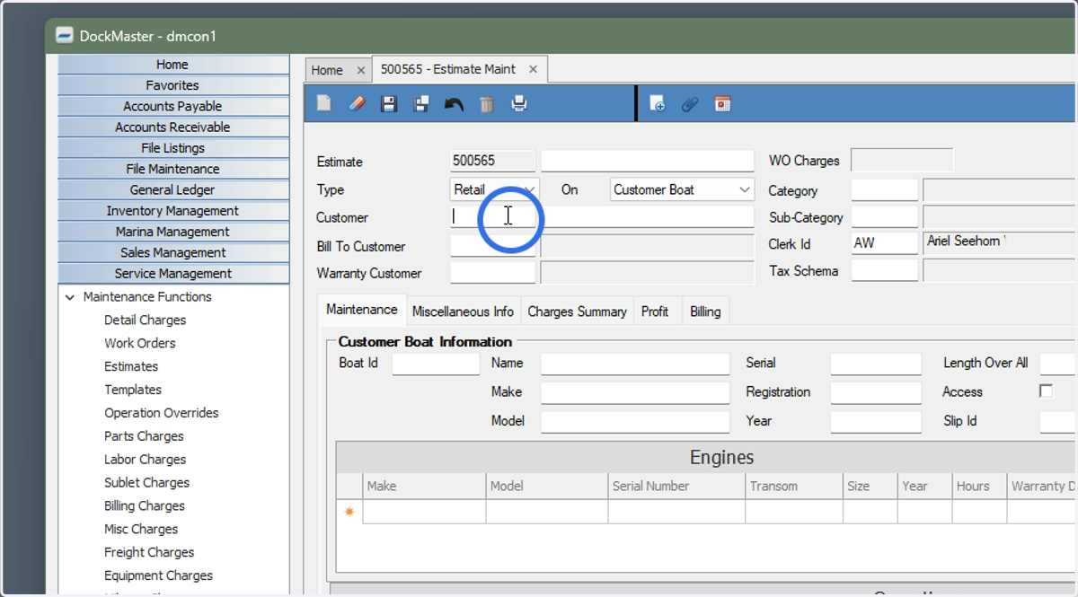Viewport: 1078px width, 597px height.
Task: Open the Type dropdown showing Retail
Action: 495,189
